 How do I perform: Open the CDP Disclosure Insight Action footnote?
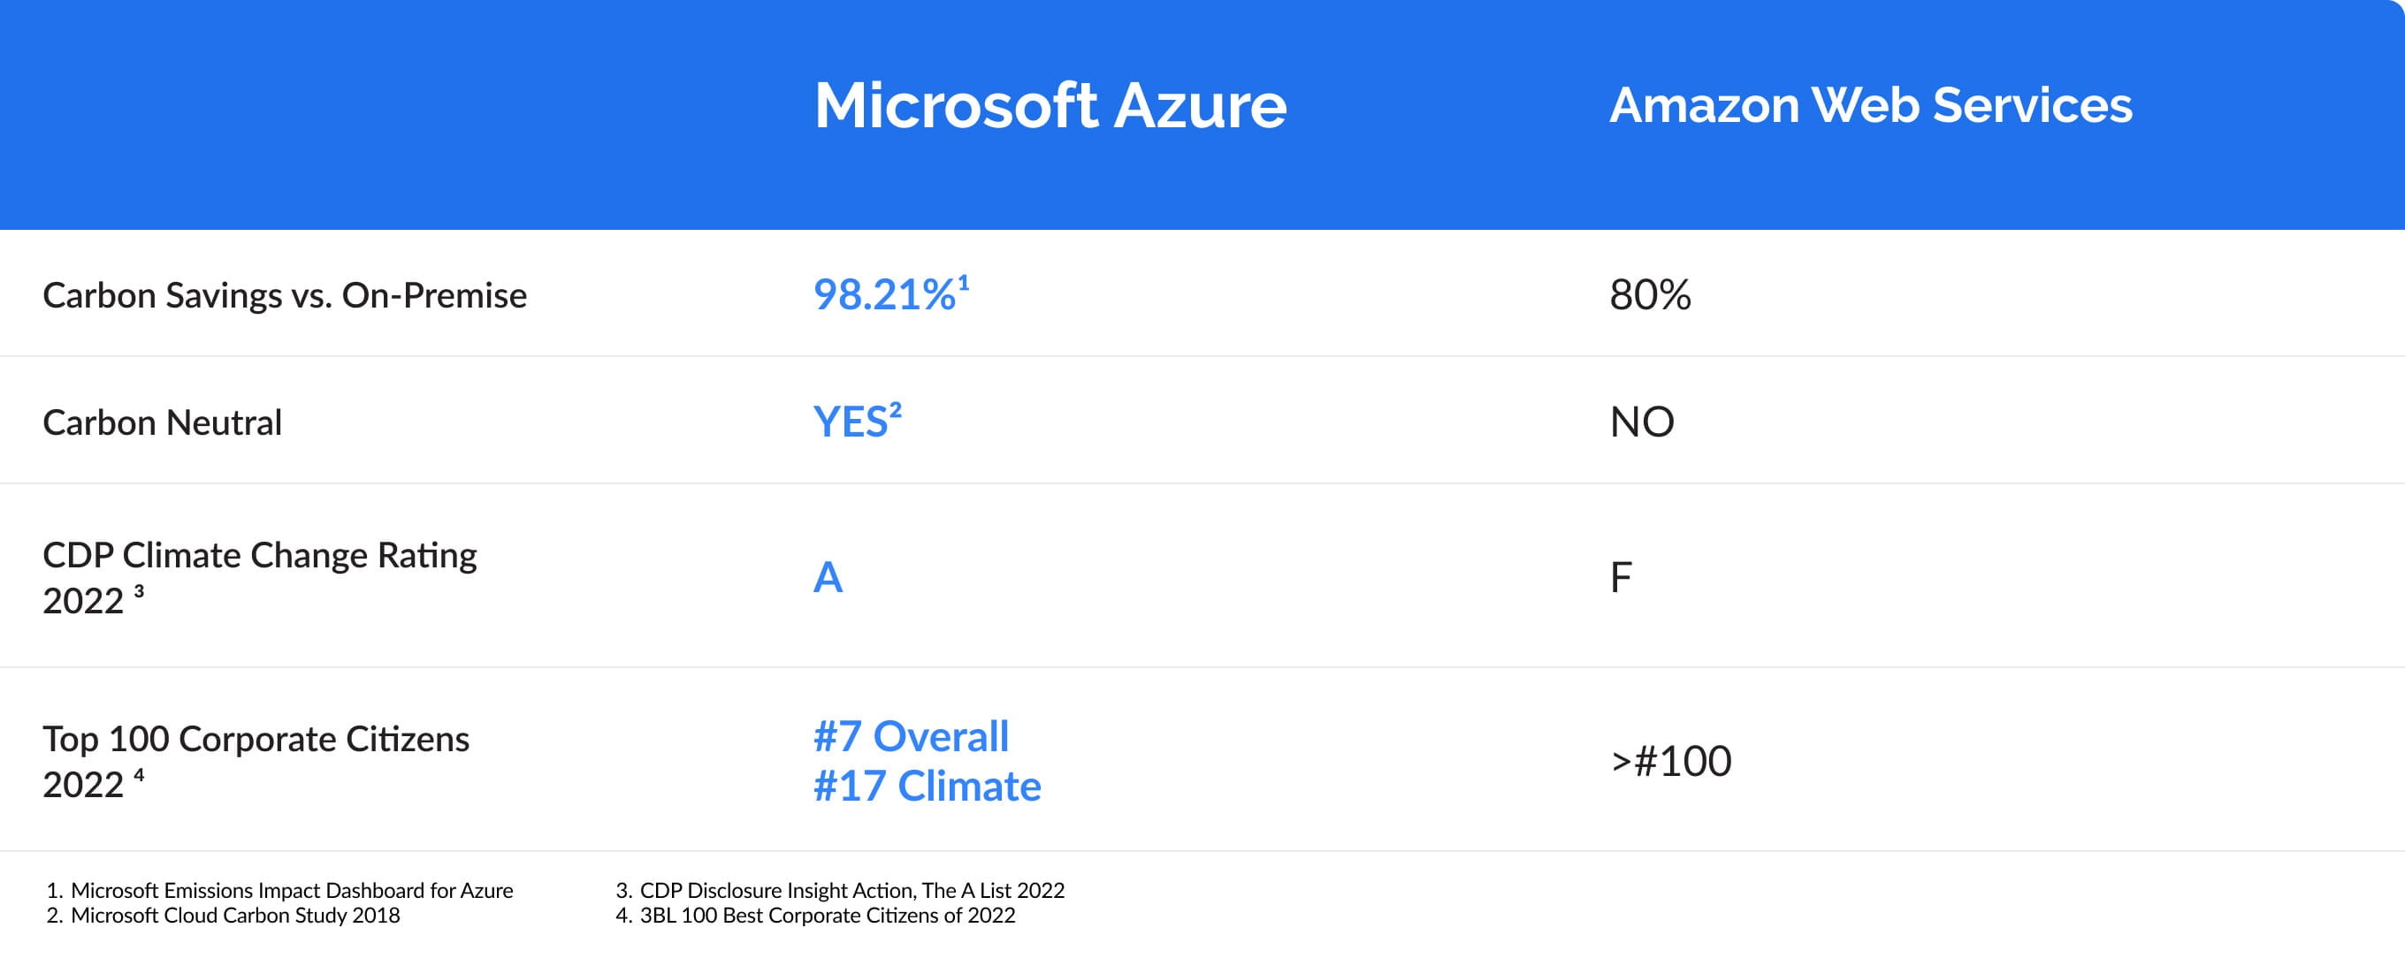pyautogui.click(x=840, y=890)
